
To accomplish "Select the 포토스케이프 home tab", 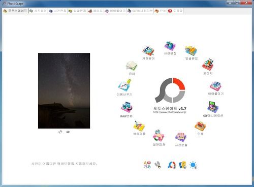I will [15, 11].
